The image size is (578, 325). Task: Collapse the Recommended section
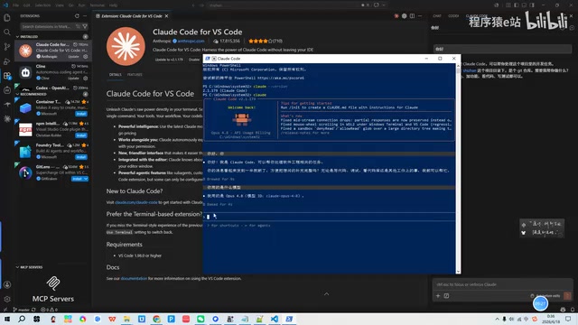(17, 94)
